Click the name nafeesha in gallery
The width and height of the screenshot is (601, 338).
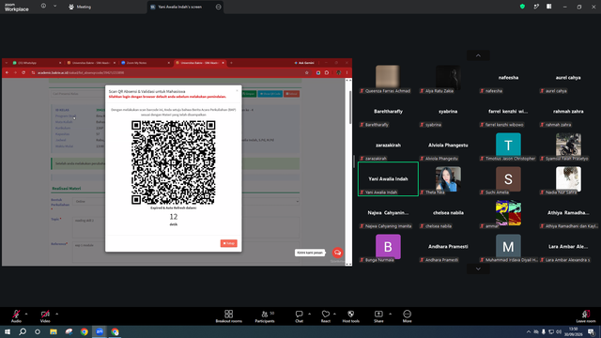click(508, 77)
